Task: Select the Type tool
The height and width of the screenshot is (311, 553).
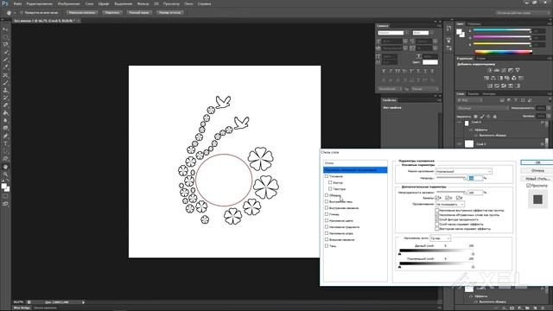Action: coord(5,143)
